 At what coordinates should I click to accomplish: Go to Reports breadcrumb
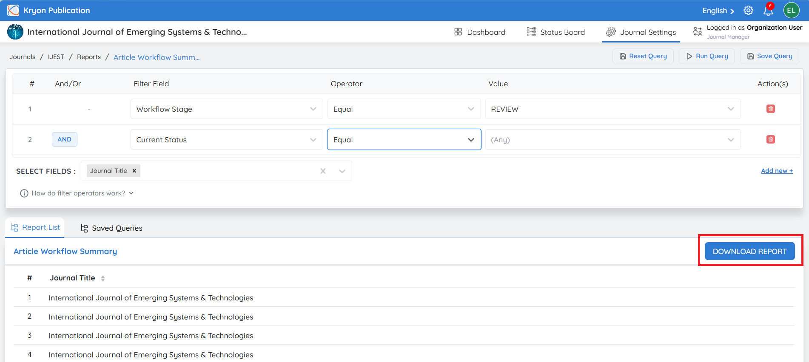click(89, 57)
